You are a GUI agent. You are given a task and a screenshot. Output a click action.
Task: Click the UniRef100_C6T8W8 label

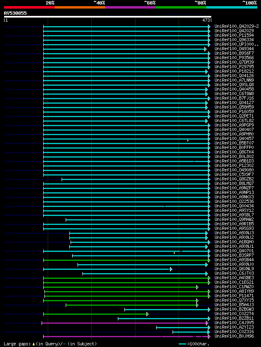click(234, 93)
